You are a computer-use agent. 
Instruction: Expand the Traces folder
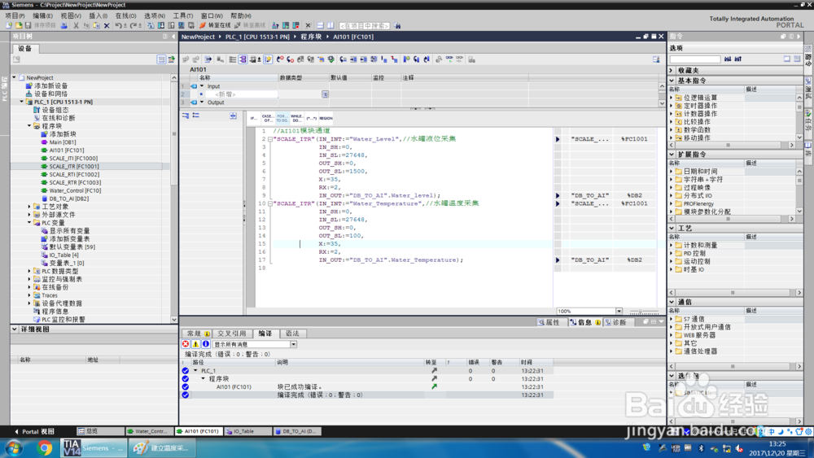coord(29,295)
